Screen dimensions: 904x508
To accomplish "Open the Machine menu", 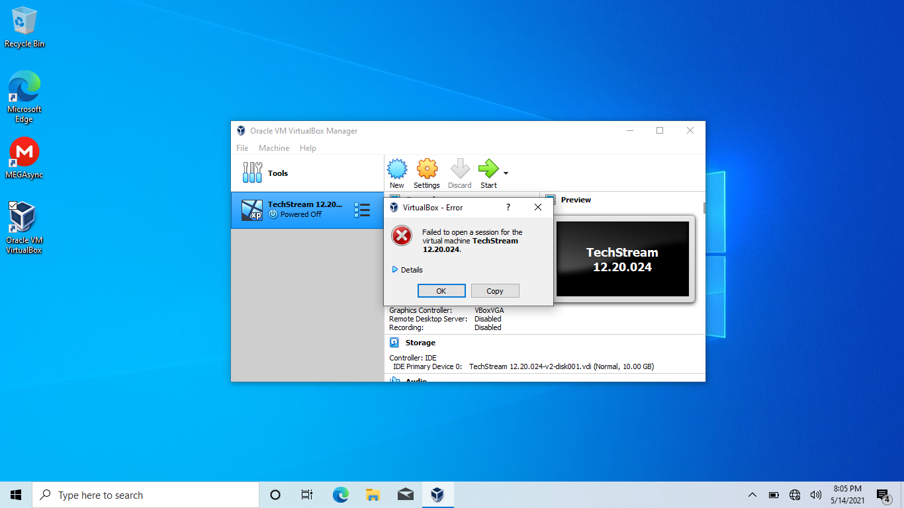I will click(x=274, y=148).
